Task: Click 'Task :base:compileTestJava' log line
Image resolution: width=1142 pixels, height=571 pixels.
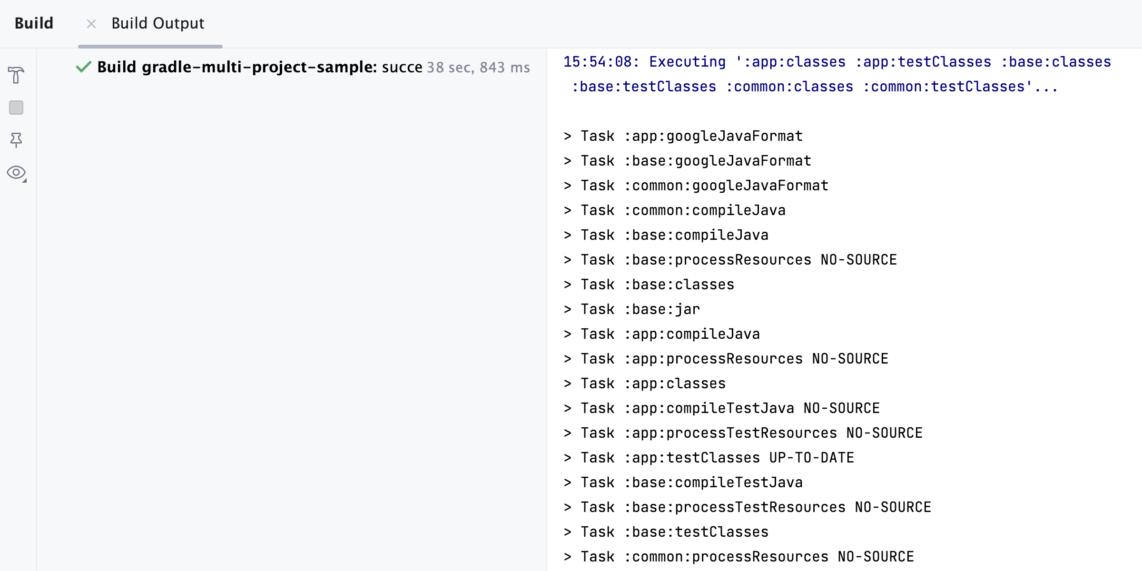Action: coord(683,482)
